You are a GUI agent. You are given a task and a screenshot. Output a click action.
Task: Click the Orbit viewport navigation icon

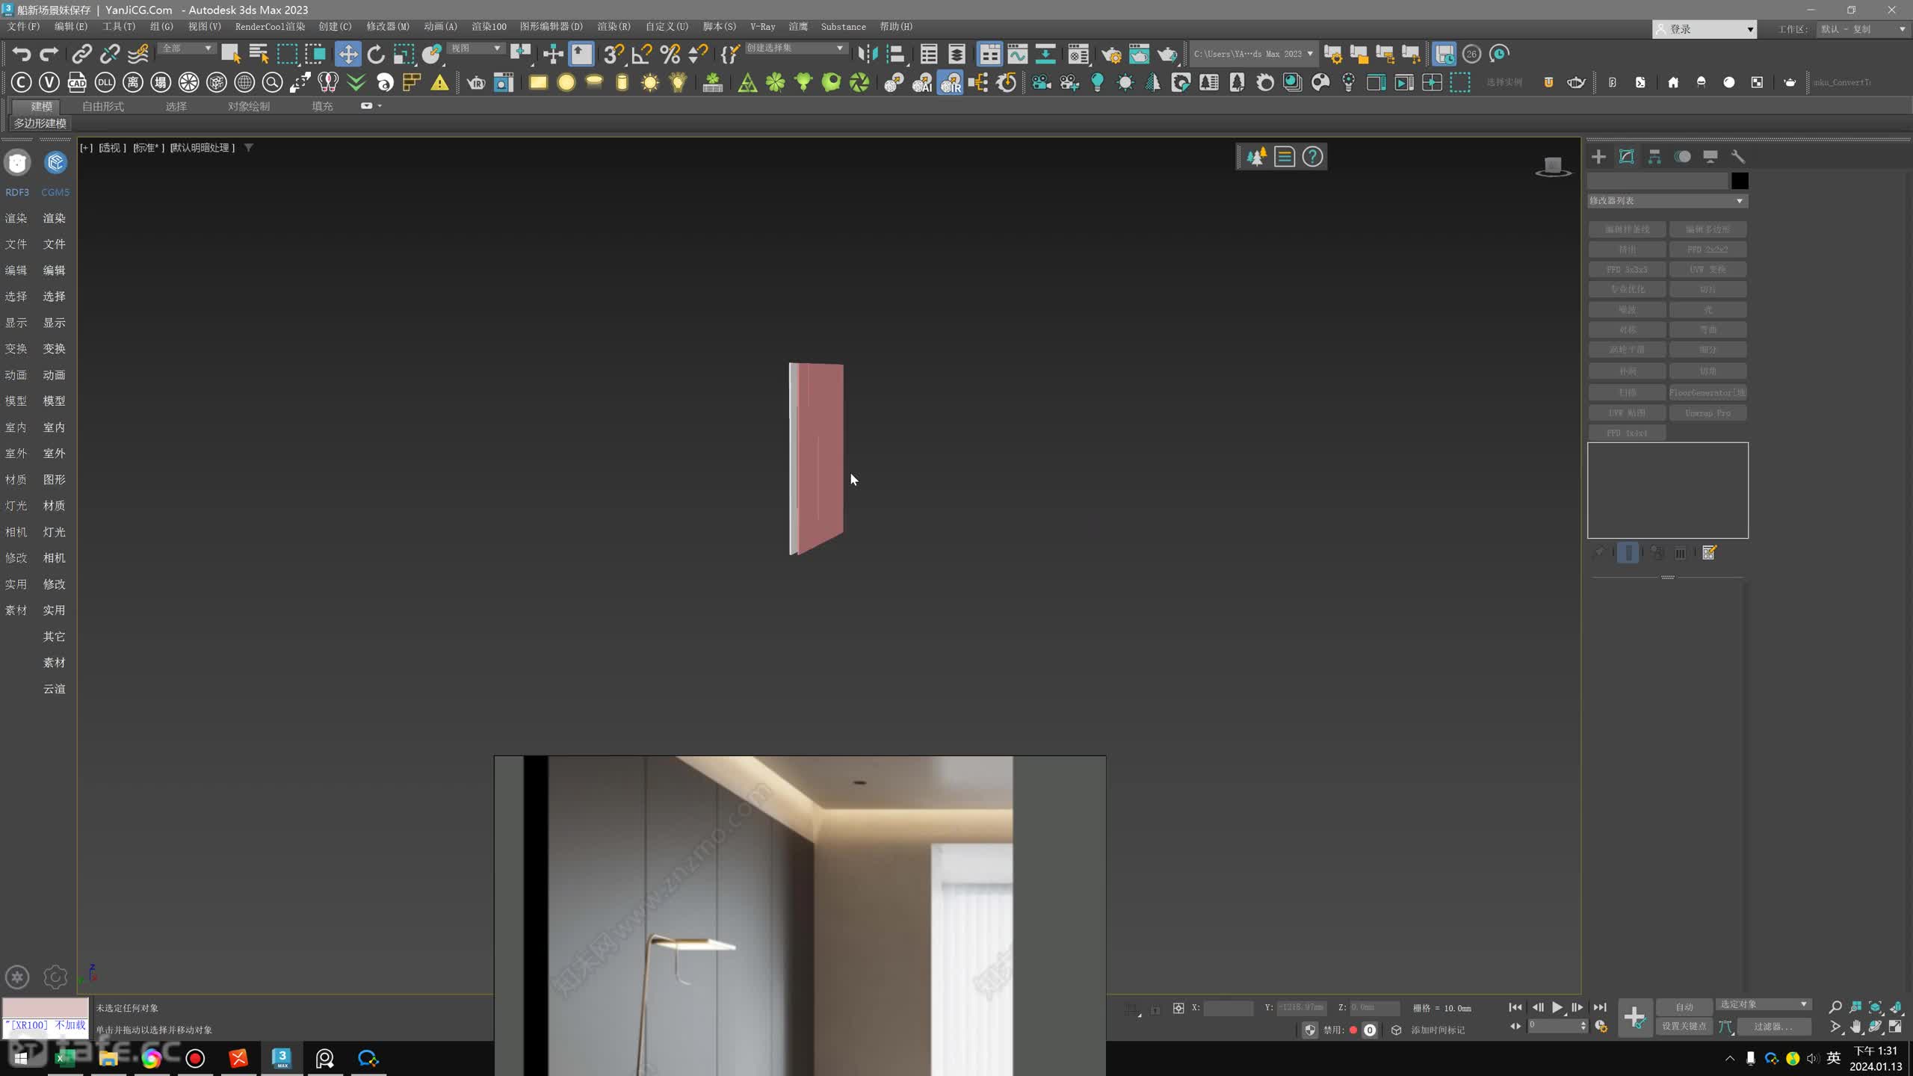[1876, 1027]
